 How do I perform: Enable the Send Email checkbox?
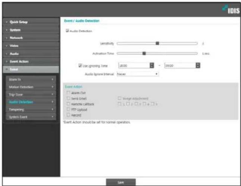click(x=68, y=98)
